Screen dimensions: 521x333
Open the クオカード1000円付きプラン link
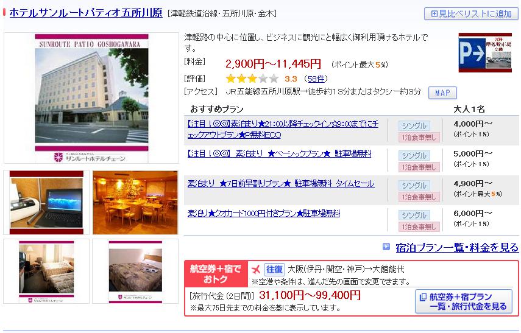click(x=263, y=214)
